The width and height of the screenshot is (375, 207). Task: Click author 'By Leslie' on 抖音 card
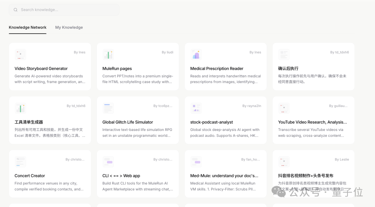342,159
